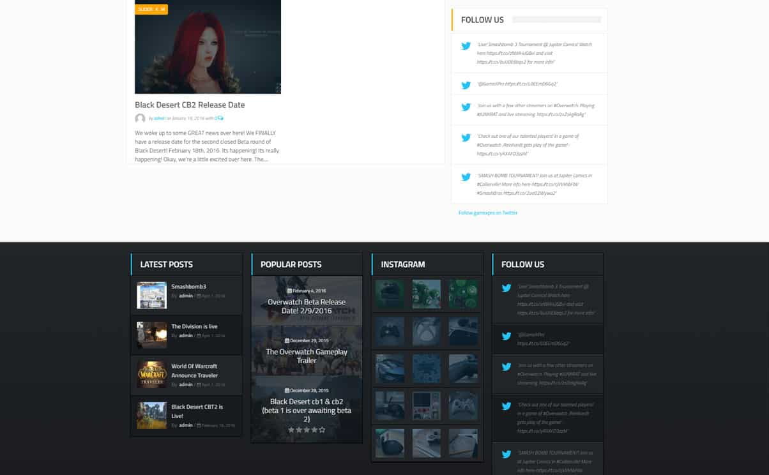Viewport: 769px width, 475px height.
Task: Click the footer INSTAGRAM heading
Action: click(x=403, y=264)
